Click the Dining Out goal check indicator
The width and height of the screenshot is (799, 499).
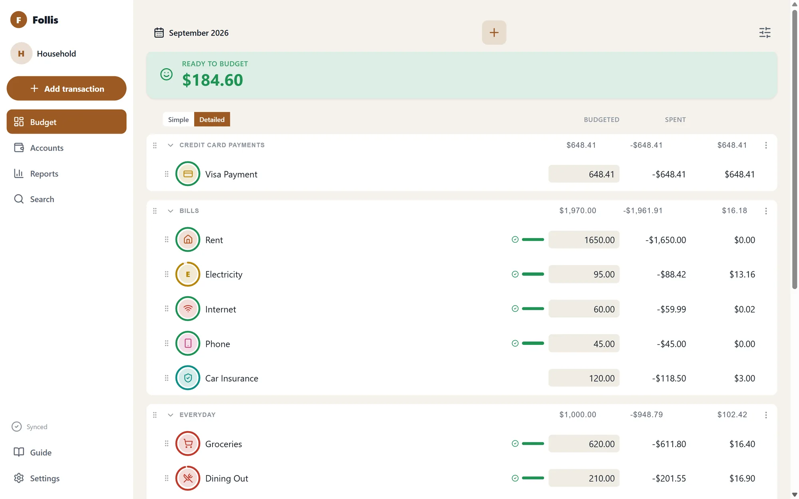(x=515, y=478)
